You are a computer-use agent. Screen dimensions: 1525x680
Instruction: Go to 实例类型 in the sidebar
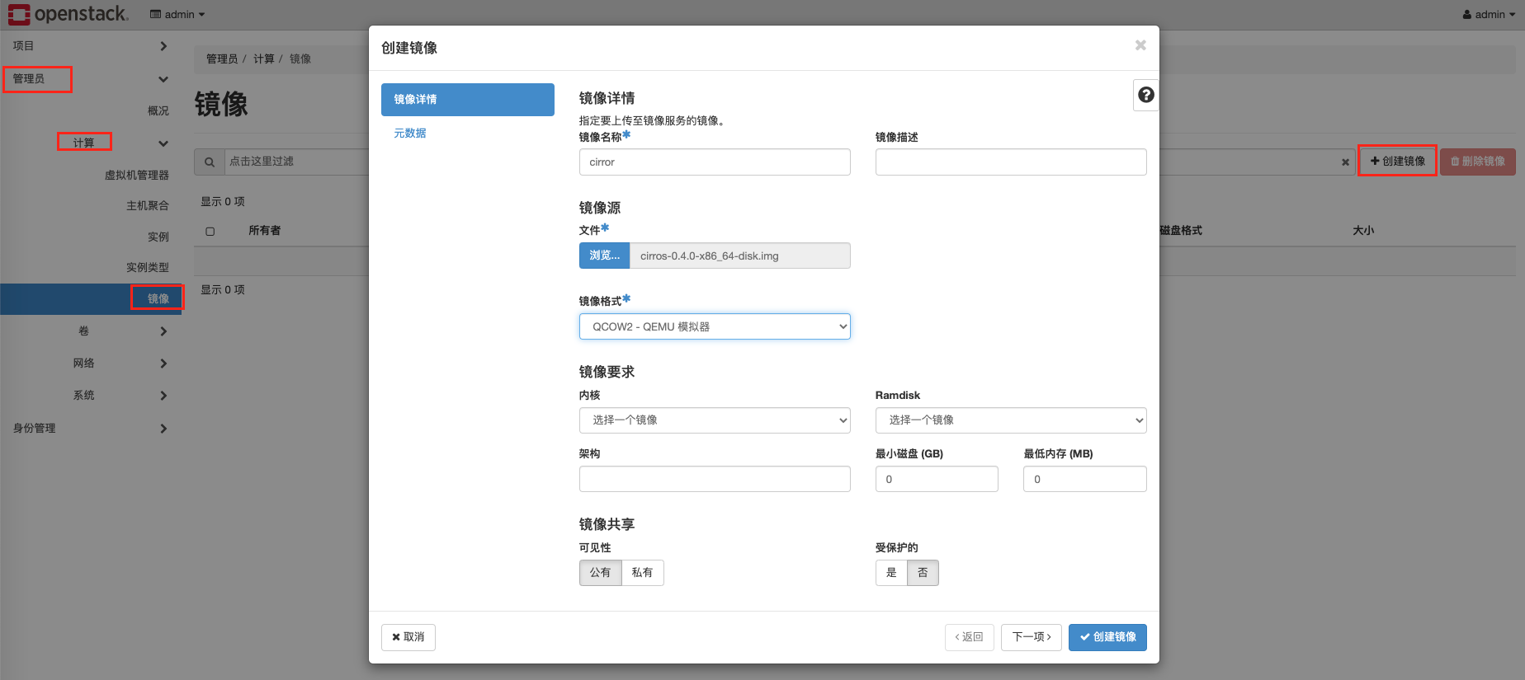147,268
